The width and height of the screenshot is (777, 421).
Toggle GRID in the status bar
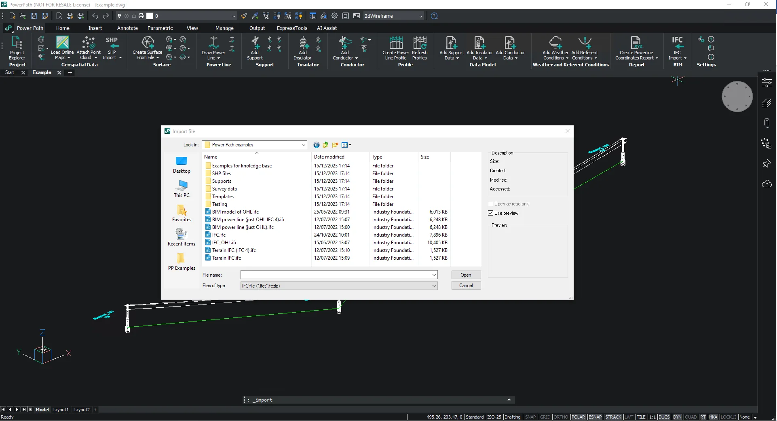pyautogui.click(x=545, y=417)
